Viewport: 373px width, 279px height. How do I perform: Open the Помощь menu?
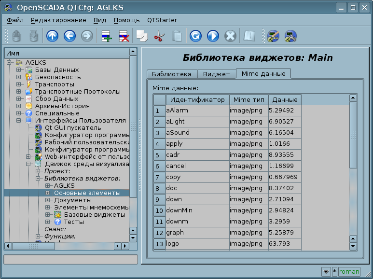tap(126, 20)
